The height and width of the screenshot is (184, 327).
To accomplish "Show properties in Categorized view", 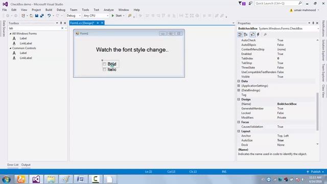I will point(240,34).
